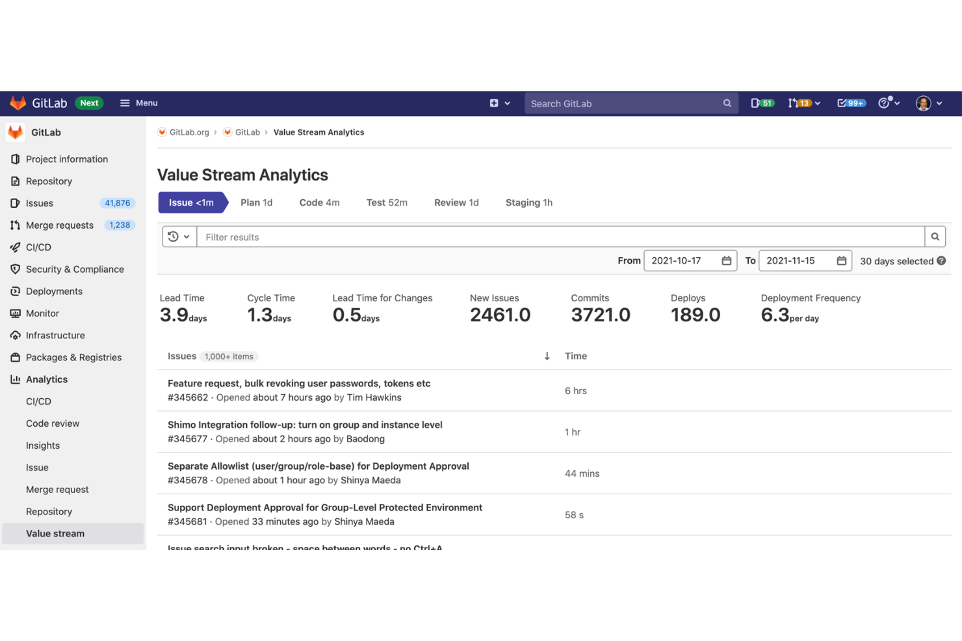Open issue about bulk revoking user passwords

pyautogui.click(x=298, y=383)
